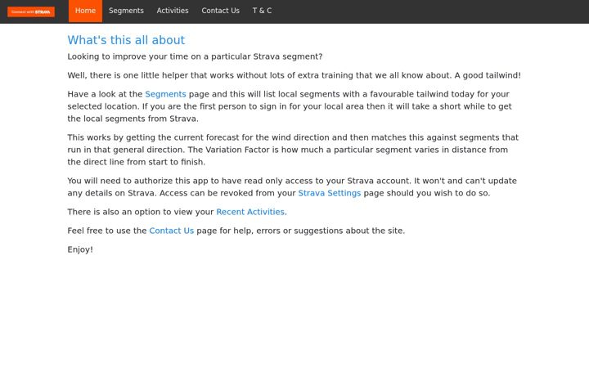This screenshot has height=368, width=589.
Task: Click the Connect with Strava button
Action: click(x=31, y=11)
